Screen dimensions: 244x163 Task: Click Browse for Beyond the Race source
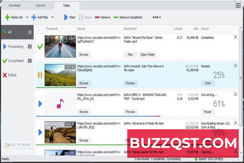(x=84, y=54)
